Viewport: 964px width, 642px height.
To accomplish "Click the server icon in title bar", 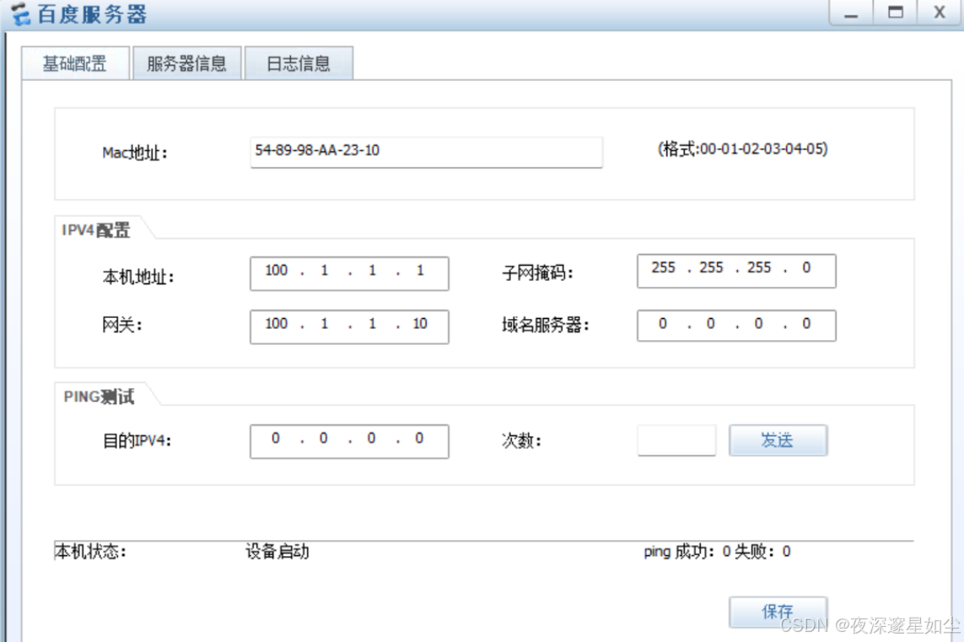I will coord(20,14).
